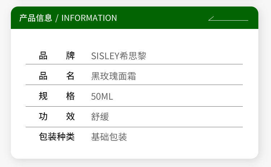The image size is (271, 167).
Task: Click the white decorative line in header
Action: click(228, 19)
